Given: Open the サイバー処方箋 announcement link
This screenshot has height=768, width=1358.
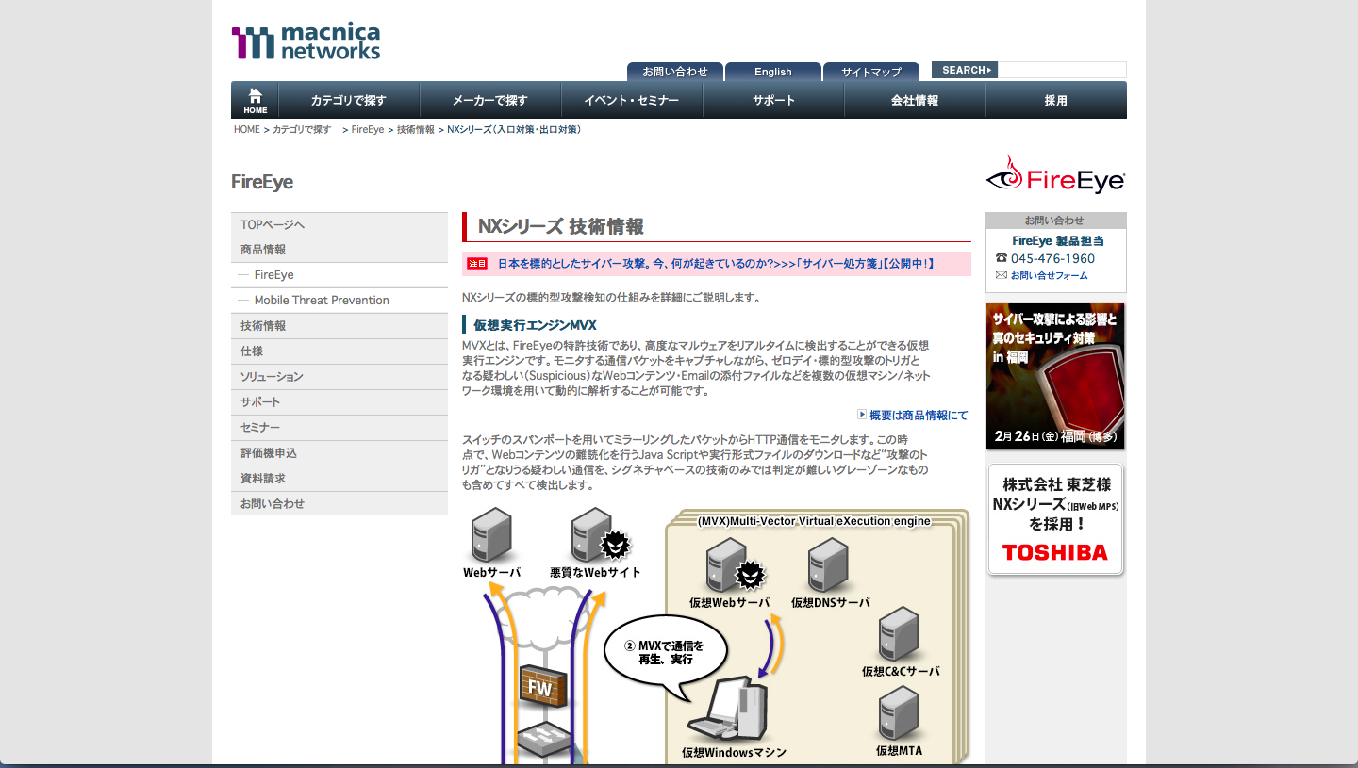Looking at the screenshot, I should coord(716,264).
